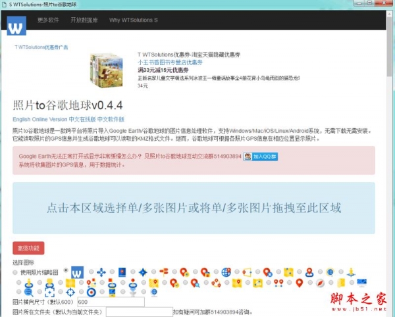Choose the three connected pins route icon
395x317 pixels.
pos(216,283)
